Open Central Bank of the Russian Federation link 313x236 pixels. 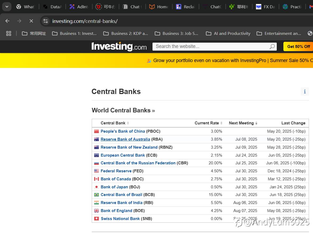point(138,163)
